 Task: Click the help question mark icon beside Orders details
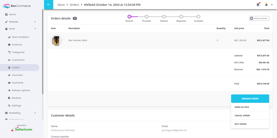click(75, 18)
